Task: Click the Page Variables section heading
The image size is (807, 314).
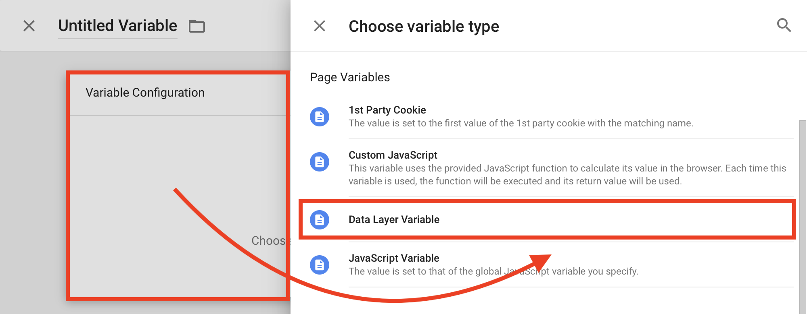Action: pyautogui.click(x=350, y=77)
